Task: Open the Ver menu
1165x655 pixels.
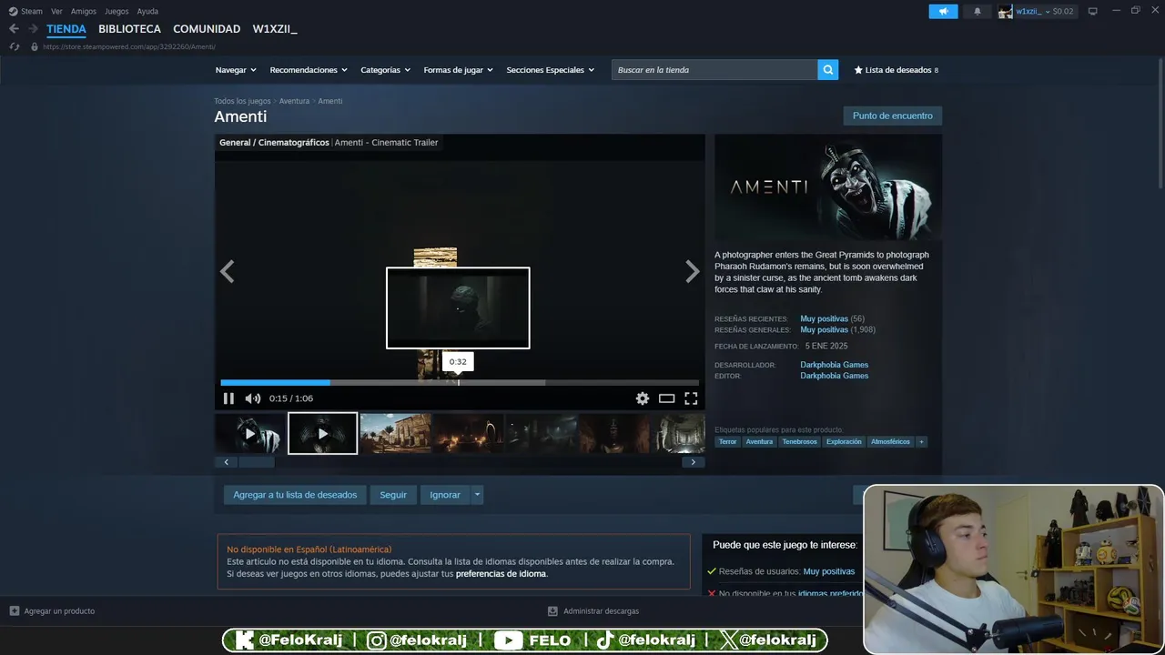Action: point(56,11)
